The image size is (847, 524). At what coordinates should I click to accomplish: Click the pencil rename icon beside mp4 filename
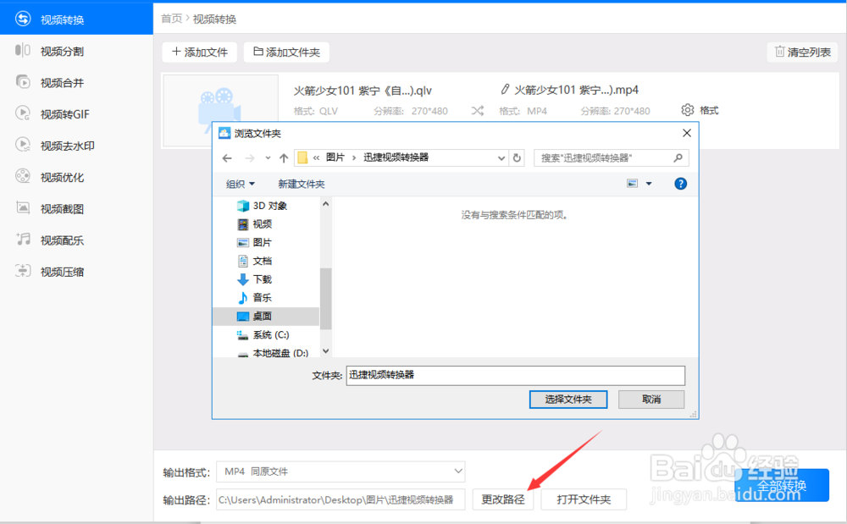(505, 89)
